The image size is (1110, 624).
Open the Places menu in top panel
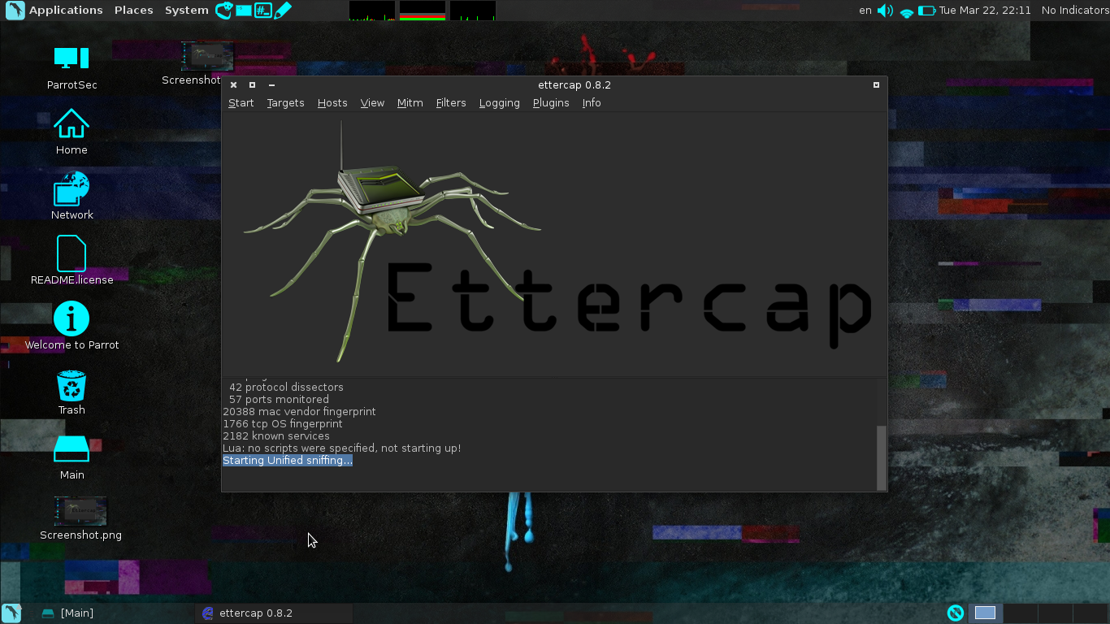134,11
